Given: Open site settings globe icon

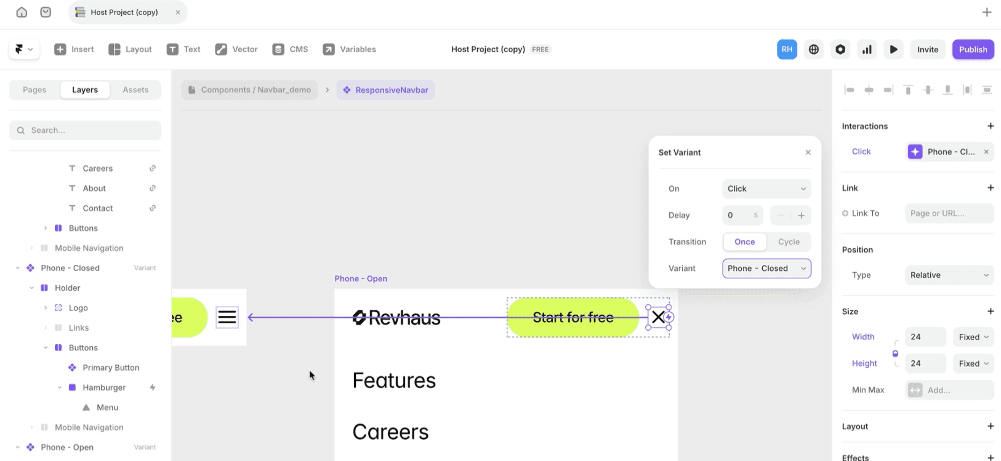Looking at the screenshot, I should click(x=814, y=49).
